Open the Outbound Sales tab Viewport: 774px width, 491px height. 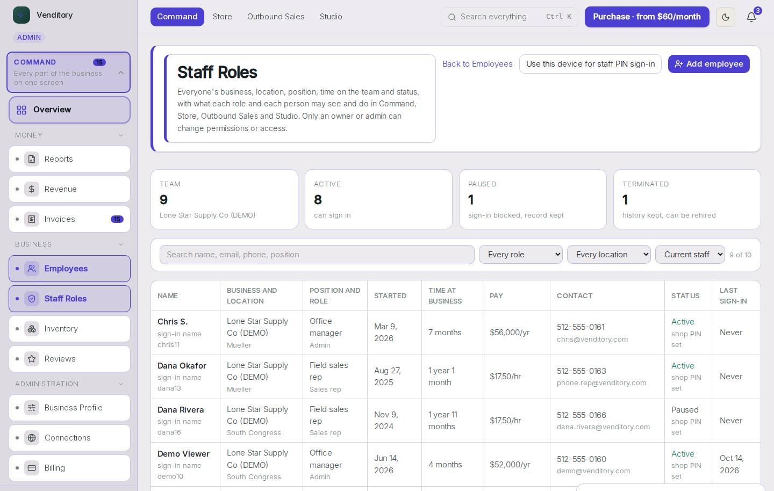(276, 17)
